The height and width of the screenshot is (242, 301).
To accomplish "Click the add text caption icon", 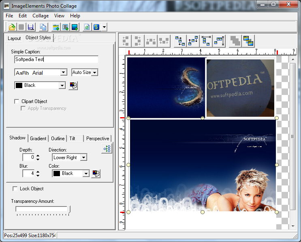I will point(65,27).
